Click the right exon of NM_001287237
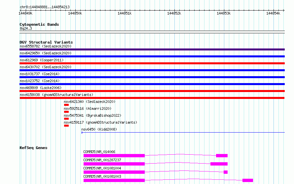294x184 pixels. [219, 164]
